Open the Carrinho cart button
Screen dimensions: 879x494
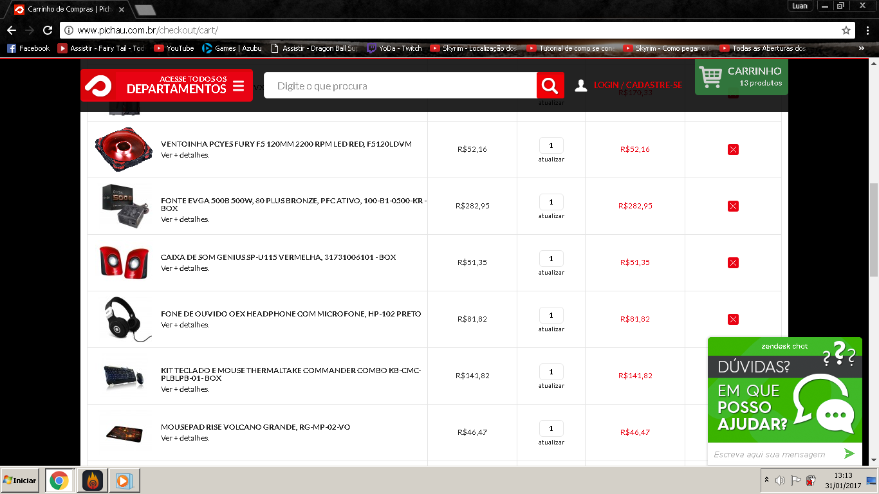pyautogui.click(x=741, y=77)
